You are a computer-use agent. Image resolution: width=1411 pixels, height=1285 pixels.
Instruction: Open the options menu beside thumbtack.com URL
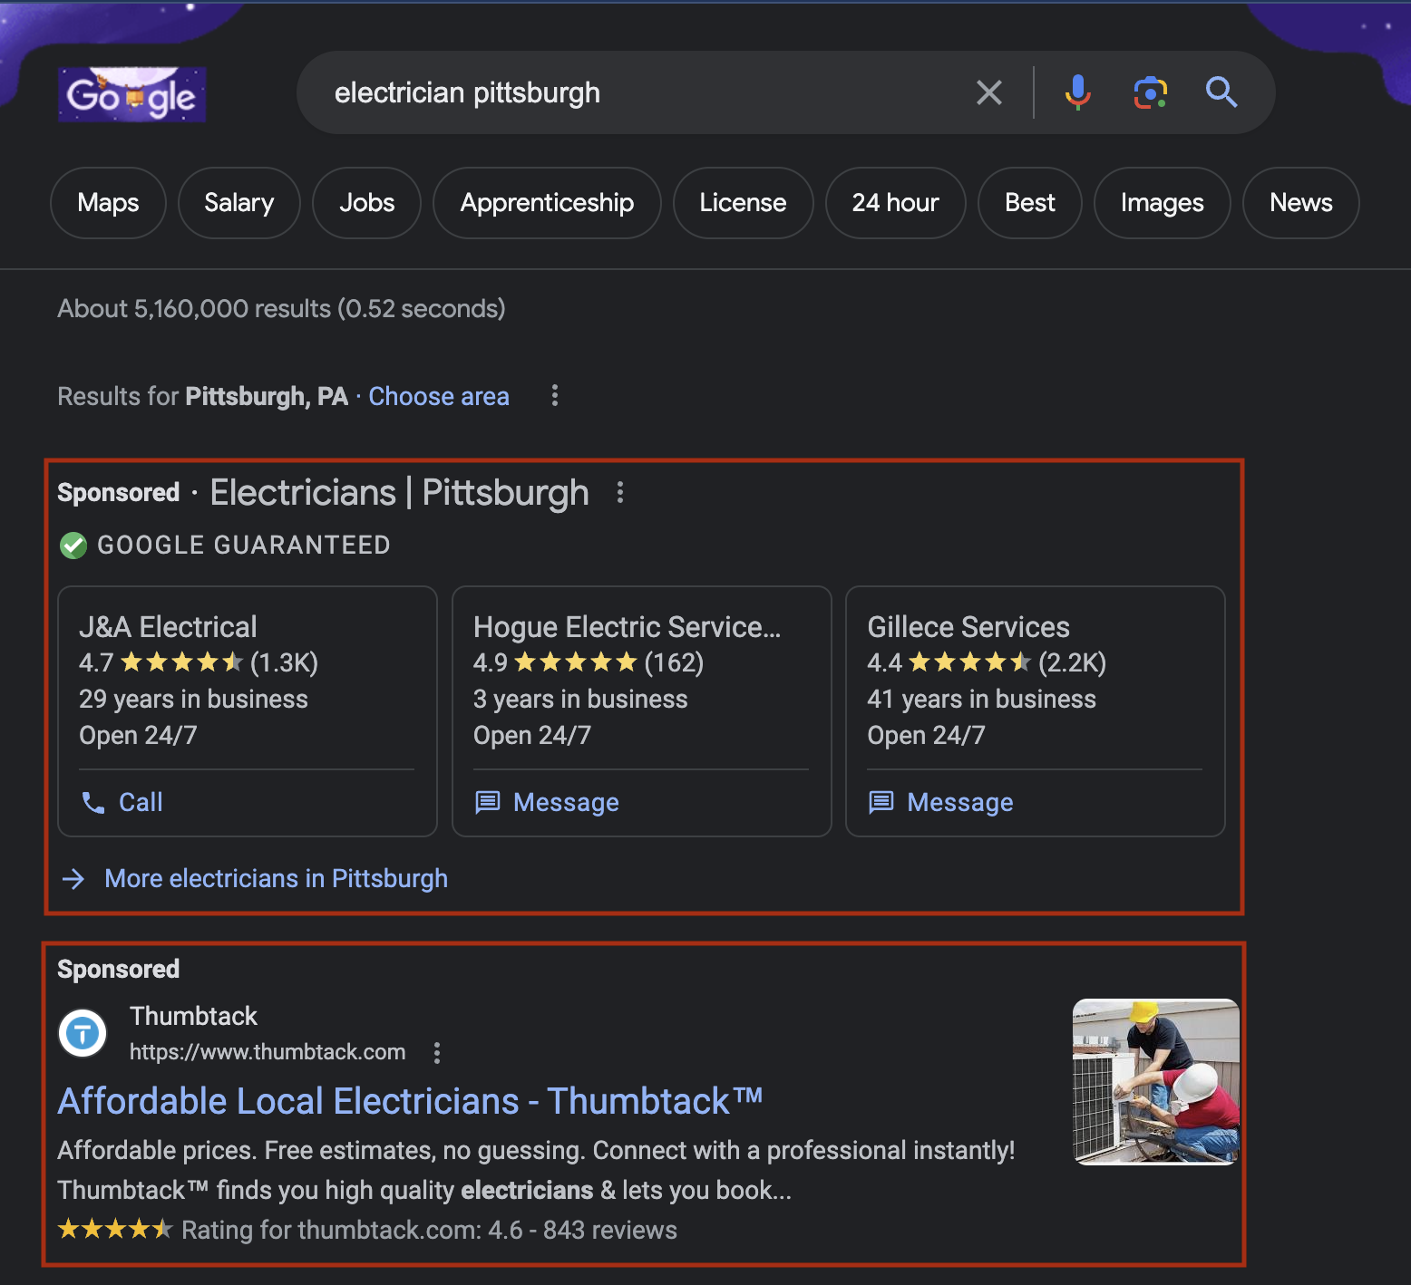click(437, 1052)
